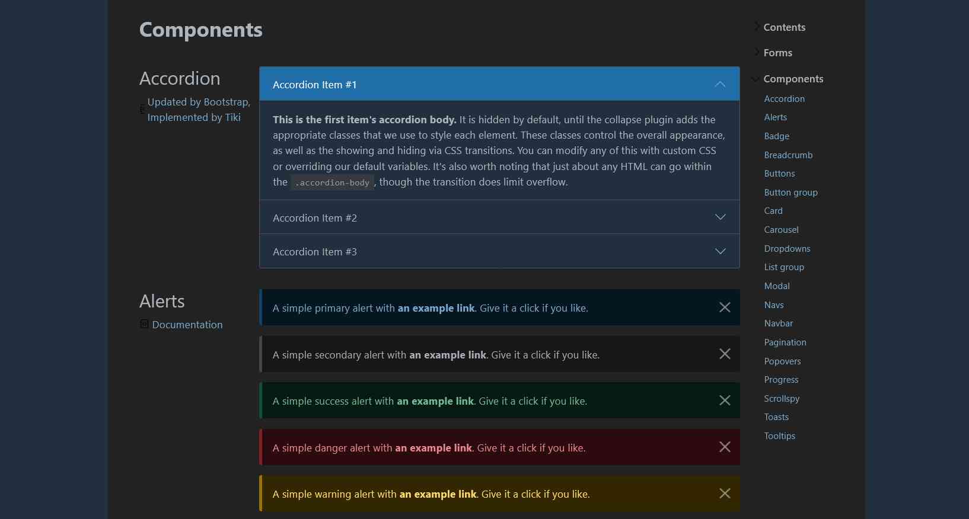969x519 pixels.
Task: Click the external link icon beside Documentation
Action: (x=144, y=324)
